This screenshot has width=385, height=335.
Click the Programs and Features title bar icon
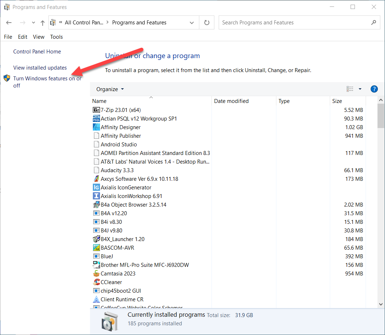[6, 7]
